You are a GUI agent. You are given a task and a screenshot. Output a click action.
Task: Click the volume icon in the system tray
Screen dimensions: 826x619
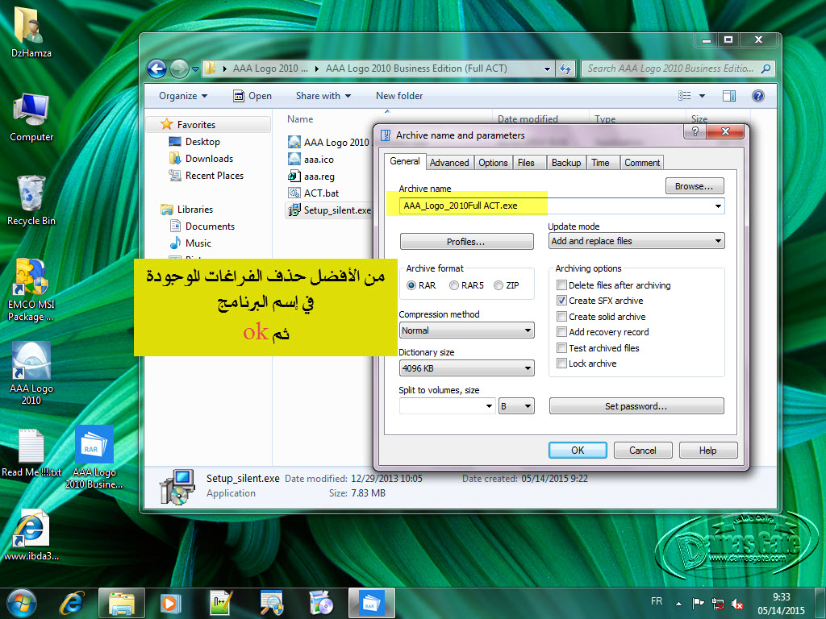tap(737, 604)
